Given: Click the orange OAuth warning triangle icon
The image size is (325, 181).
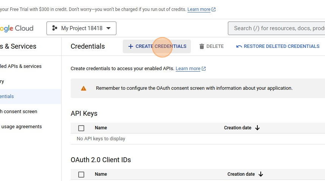Looking at the screenshot, I should (x=84, y=88).
